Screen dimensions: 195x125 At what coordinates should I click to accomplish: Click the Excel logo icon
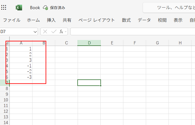point(19,8)
